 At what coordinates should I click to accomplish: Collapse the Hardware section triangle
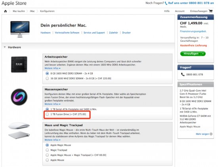click(x=5, y=47)
